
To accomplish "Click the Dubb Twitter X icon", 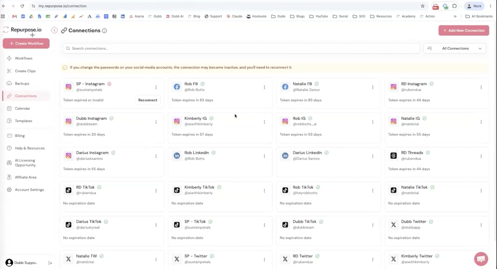I will (393, 225).
